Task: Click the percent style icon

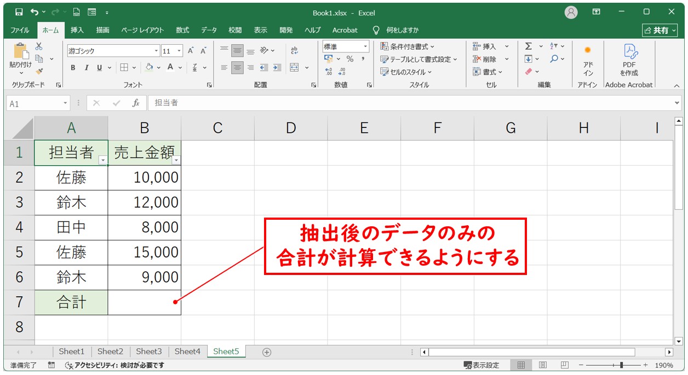Action: 349,59
